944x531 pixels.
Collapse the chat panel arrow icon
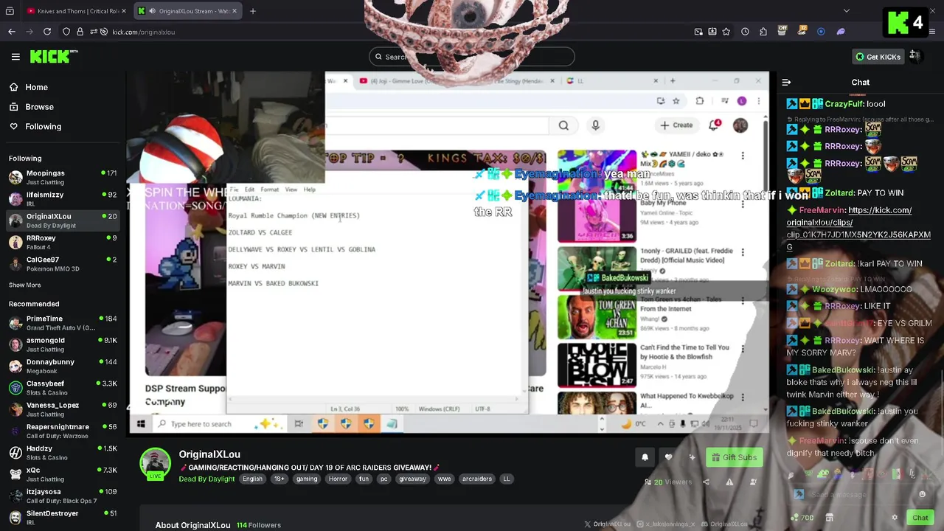pos(786,83)
